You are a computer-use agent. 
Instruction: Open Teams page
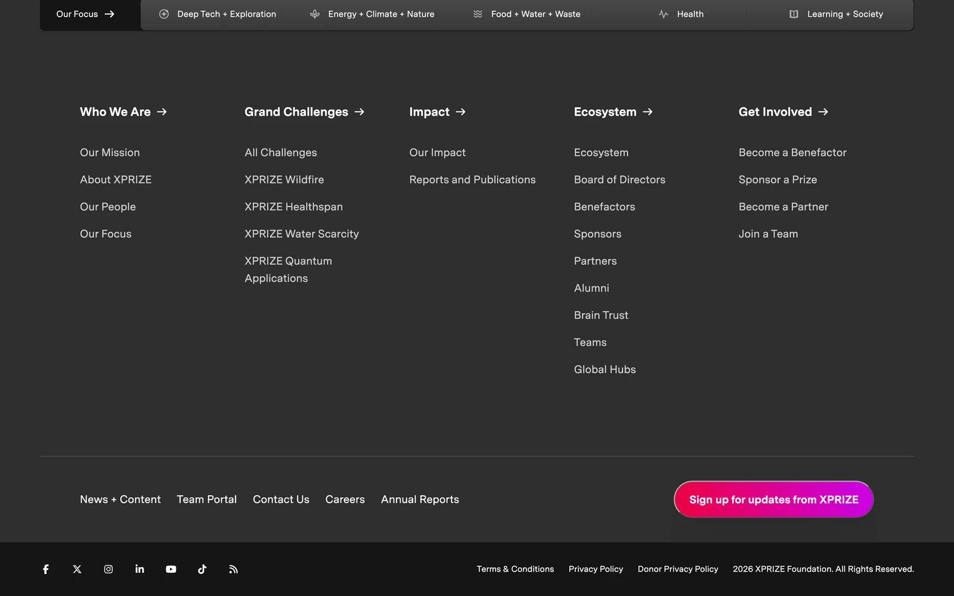coord(590,342)
